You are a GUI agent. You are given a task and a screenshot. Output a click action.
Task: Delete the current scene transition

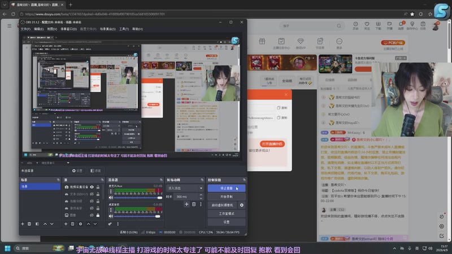click(194, 204)
